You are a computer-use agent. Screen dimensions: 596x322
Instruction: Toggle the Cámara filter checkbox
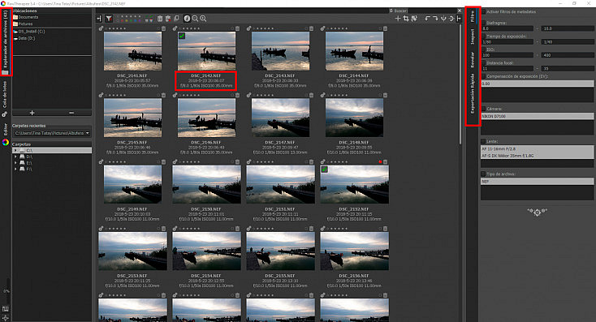[483, 109]
